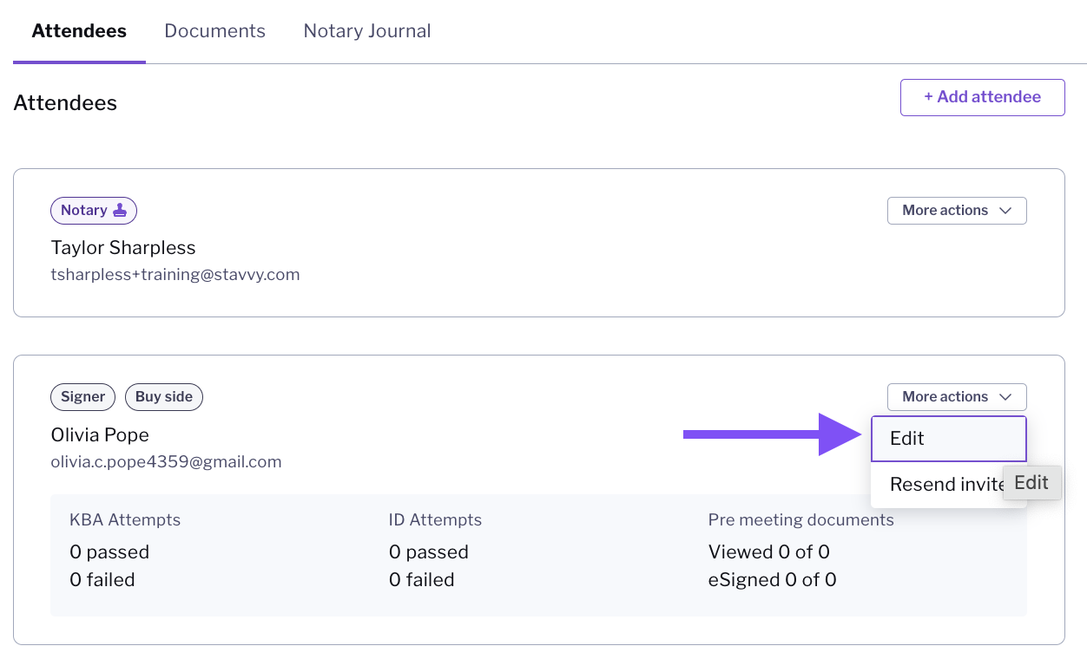Click the chevron on Taylor Sharpless More actions
The width and height of the screenshot is (1087, 659).
tap(1005, 211)
